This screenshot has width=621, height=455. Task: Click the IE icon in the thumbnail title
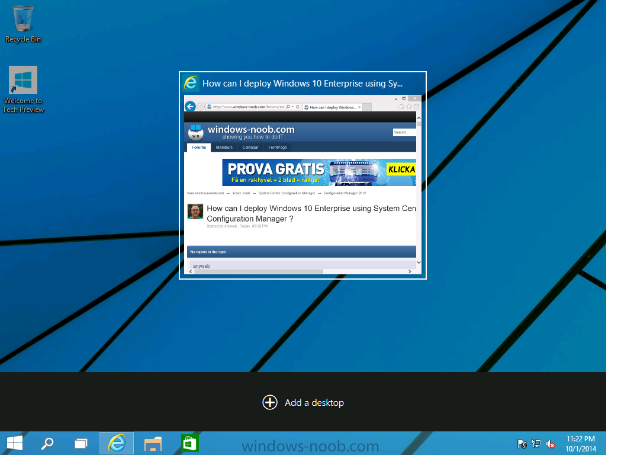click(191, 83)
